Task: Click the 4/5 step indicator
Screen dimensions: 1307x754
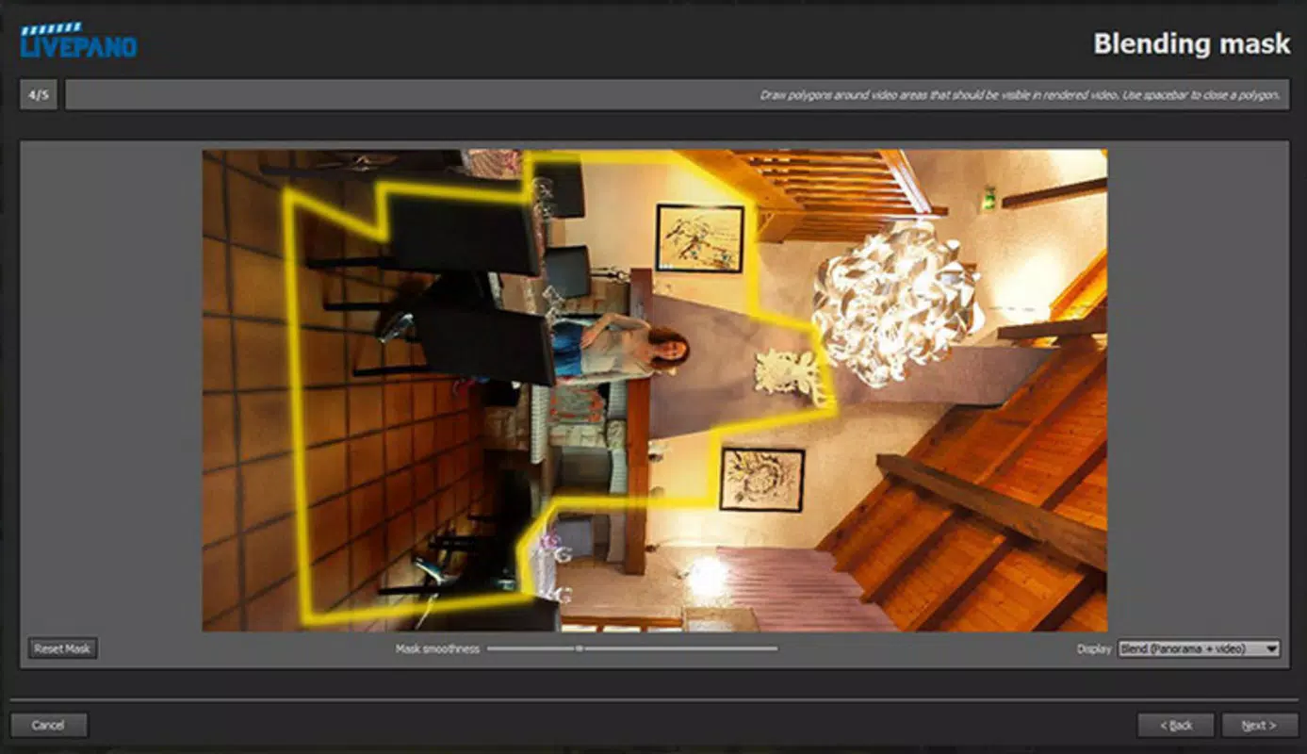Action: 39,95
